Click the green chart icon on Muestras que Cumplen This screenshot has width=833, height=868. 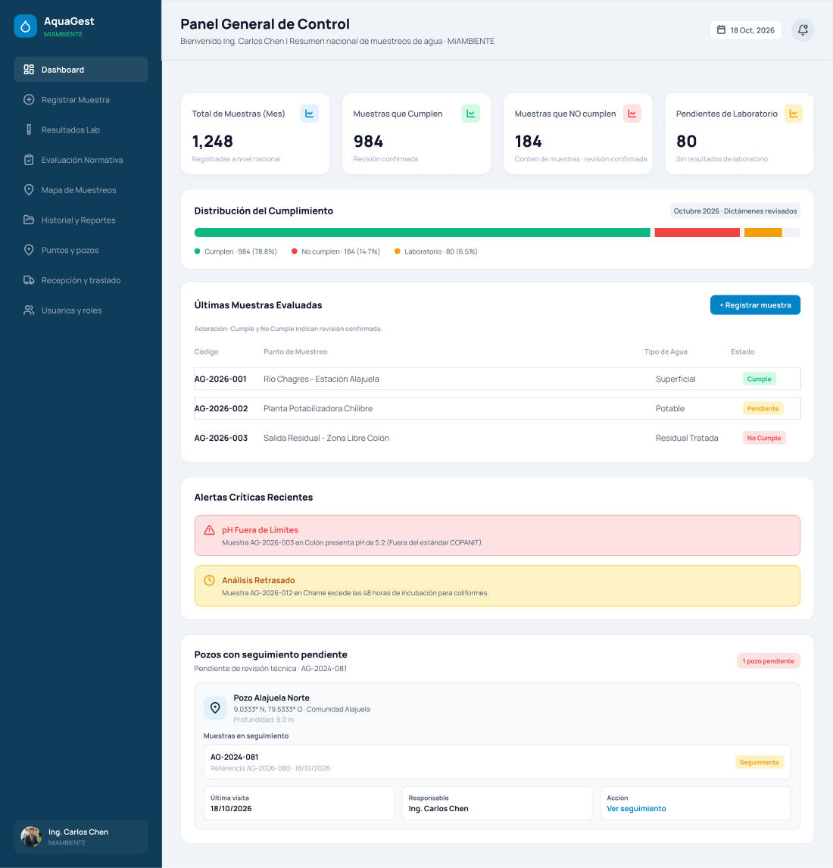(x=470, y=114)
